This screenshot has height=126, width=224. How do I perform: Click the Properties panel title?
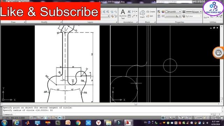tap(180, 22)
